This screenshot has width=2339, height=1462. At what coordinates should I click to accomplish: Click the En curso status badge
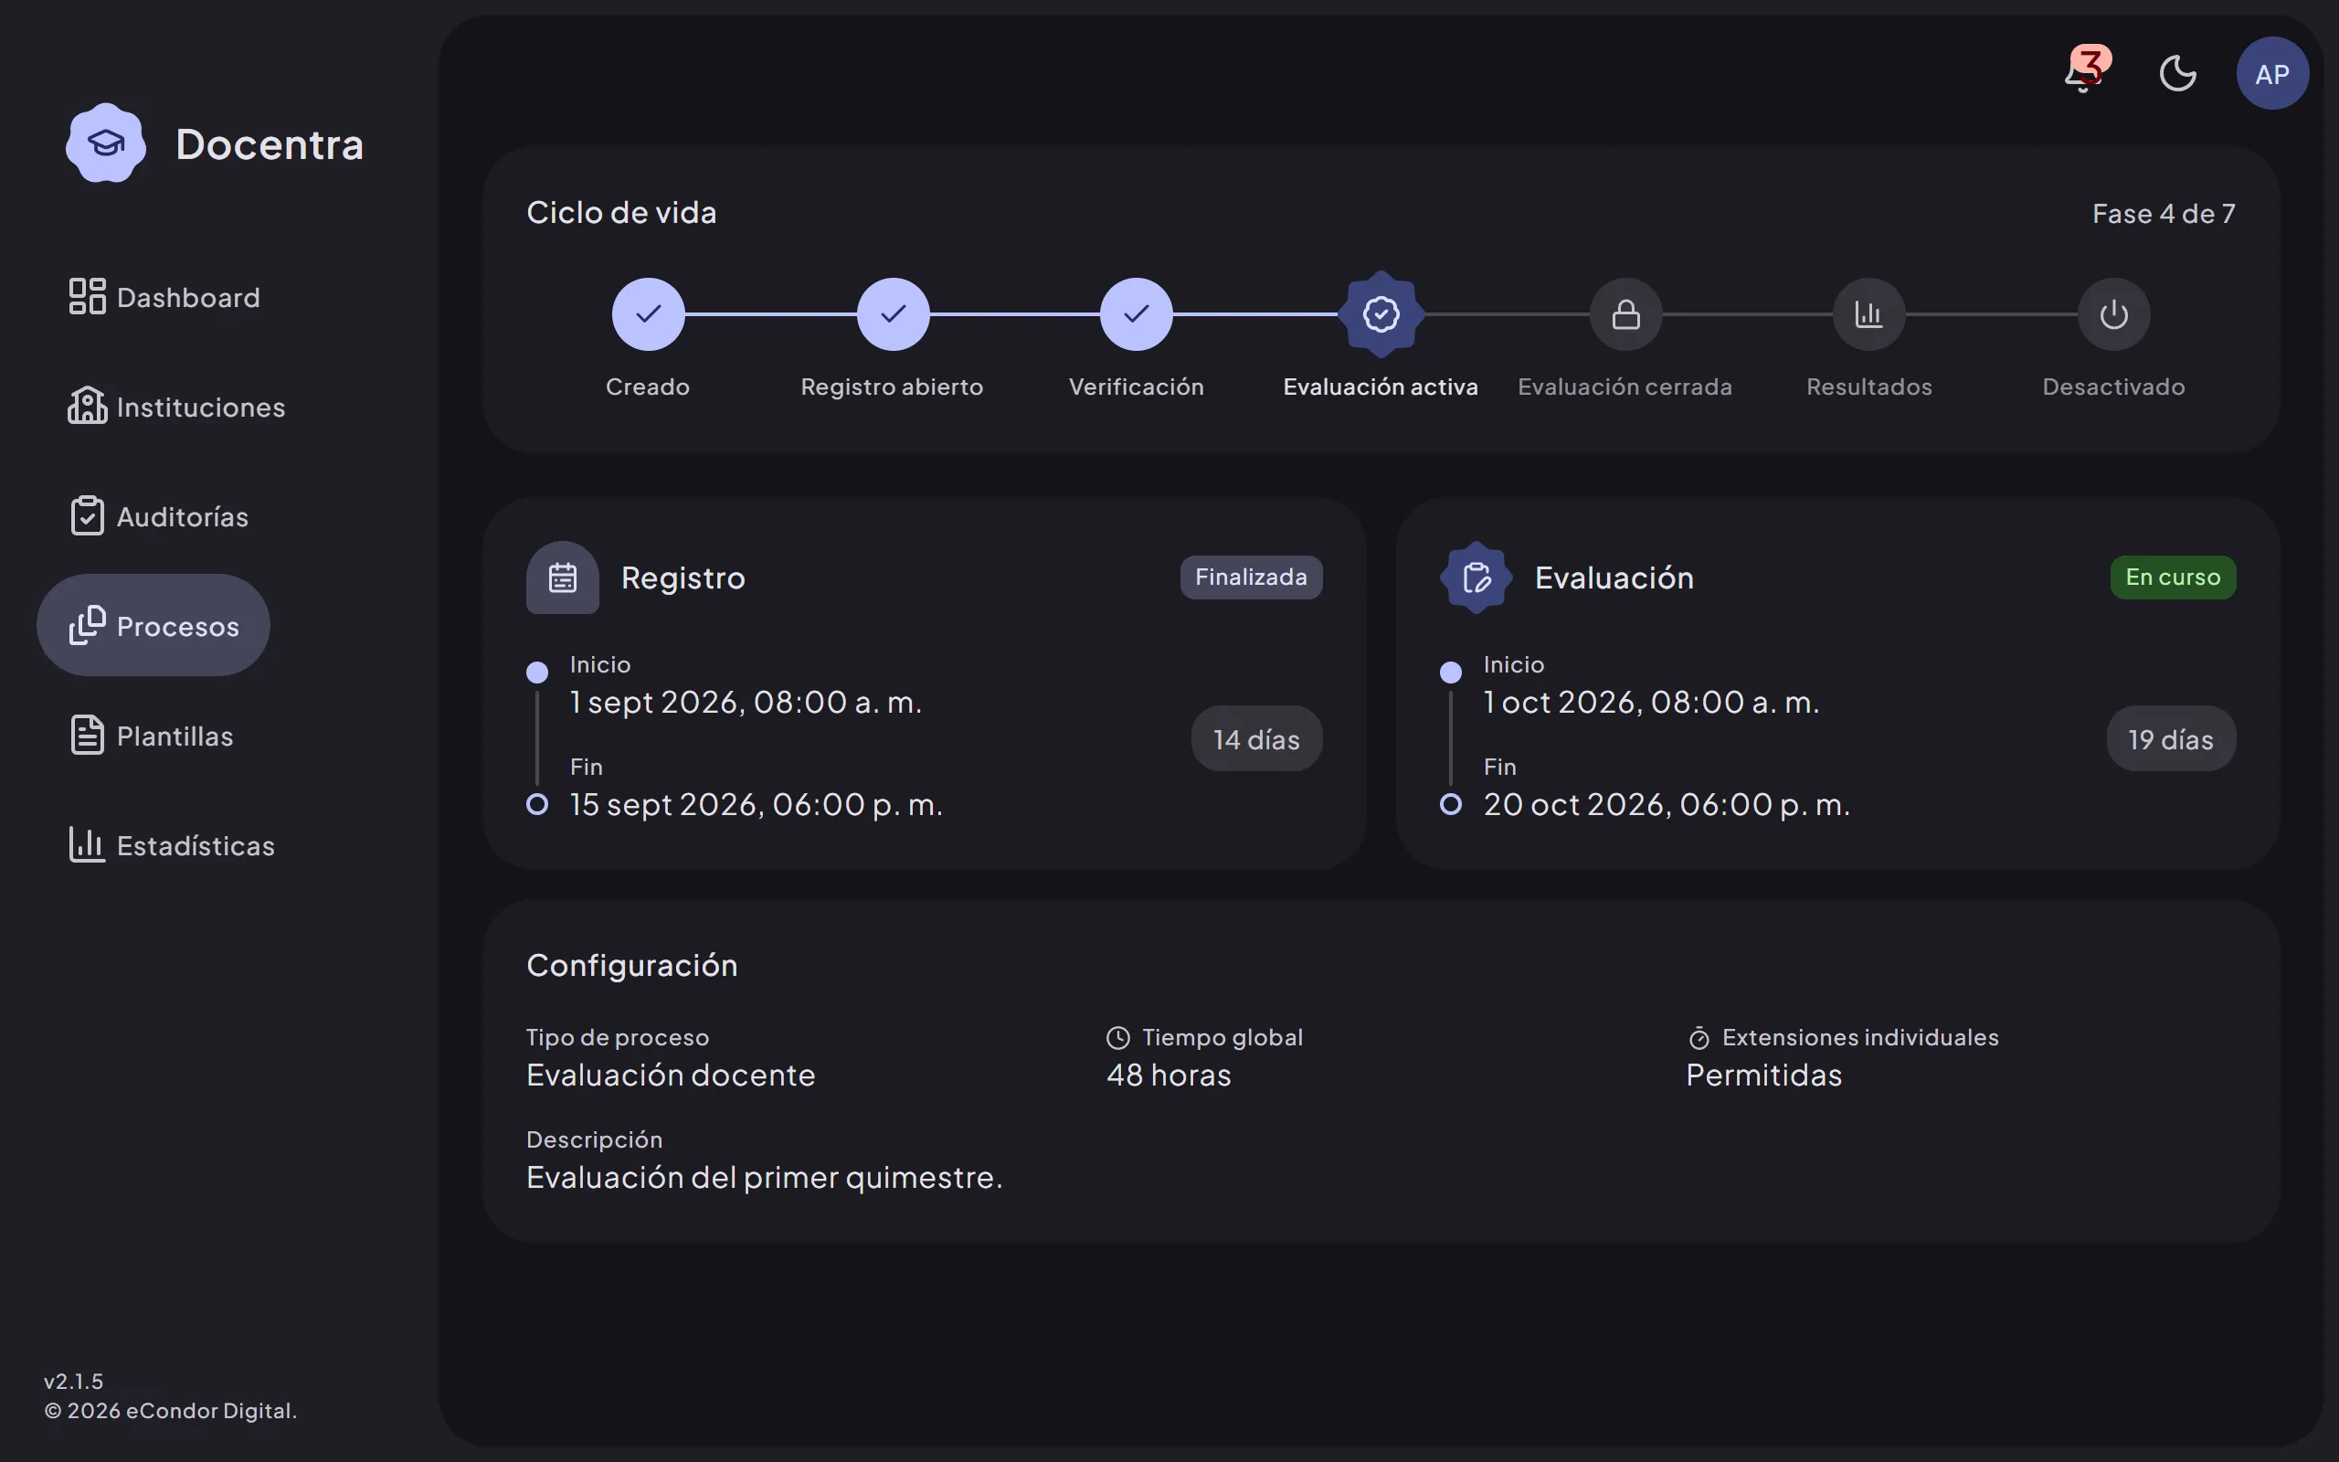[x=2173, y=577]
